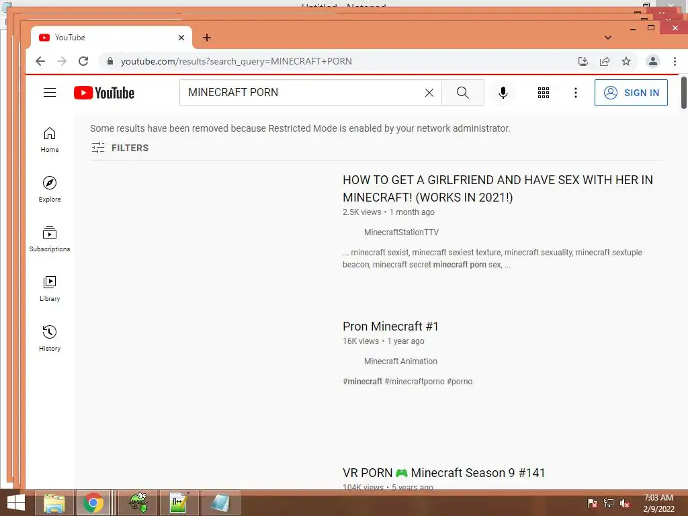
Task: Expand the FILTERS options
Action: pos(120,148)
